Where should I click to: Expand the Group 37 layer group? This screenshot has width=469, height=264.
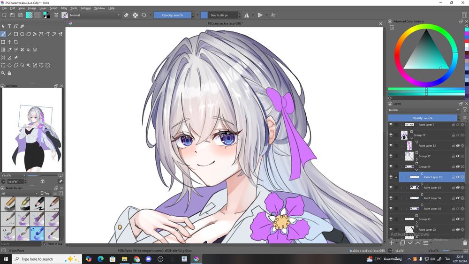pos(416,159)
